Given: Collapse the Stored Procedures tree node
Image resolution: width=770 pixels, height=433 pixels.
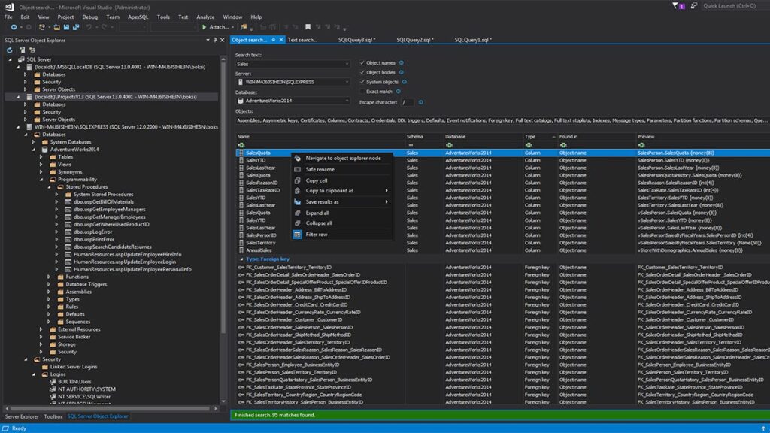Looking at the screenshot, I should click(x=49, y=186).
